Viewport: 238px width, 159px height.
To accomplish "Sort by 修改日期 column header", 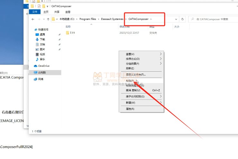I will click(x=124, y=27).
